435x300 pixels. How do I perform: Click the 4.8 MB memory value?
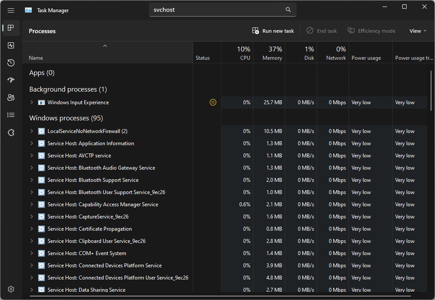pyautogui.click(x=274, y=278)
